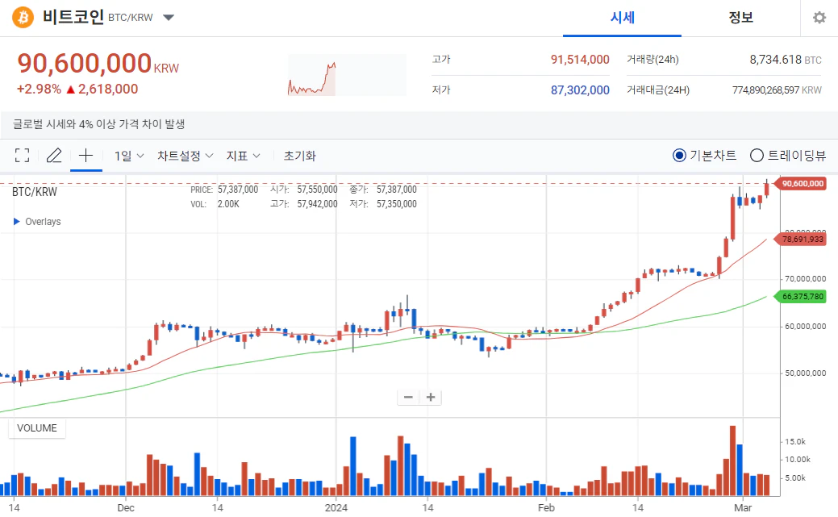Click the PRICE: 57,387,000 readout
The image size is (838, 517).
[x=224, y=190]
